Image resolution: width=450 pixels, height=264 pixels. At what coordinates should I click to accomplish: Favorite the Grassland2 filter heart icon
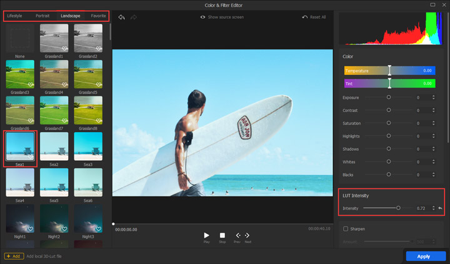[97, 48]
